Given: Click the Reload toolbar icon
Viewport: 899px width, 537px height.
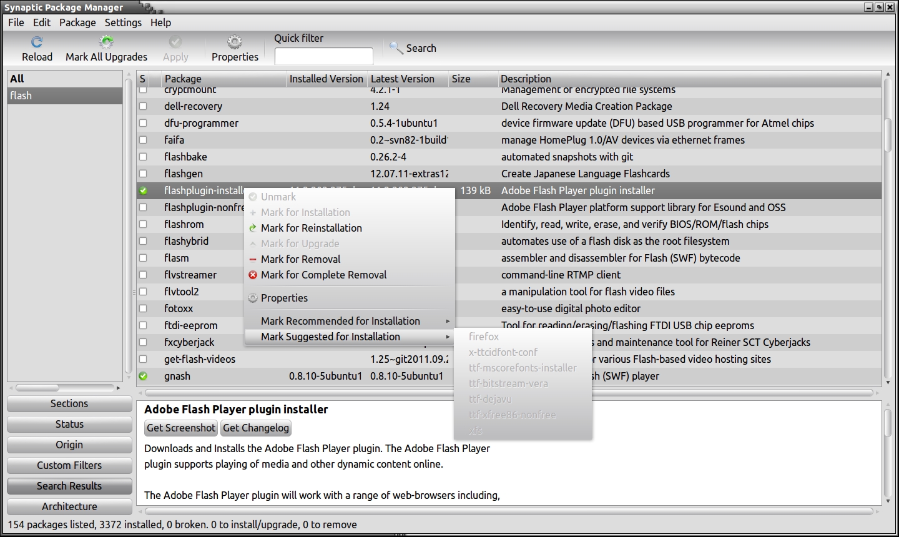Looking at the screenshot, I should 37,42.
